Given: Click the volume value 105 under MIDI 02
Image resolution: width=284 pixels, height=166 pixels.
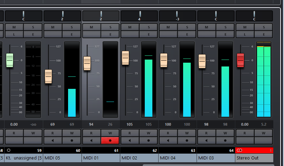Looking at the screenshot, I should [x=130, y=124].
